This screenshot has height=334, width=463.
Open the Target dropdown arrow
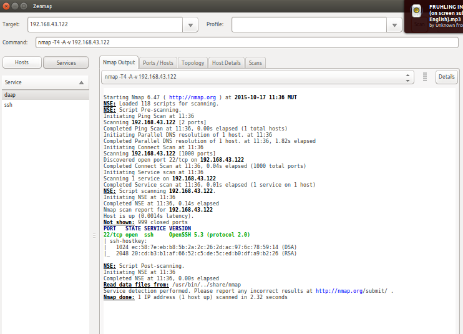tap(190, 25)
